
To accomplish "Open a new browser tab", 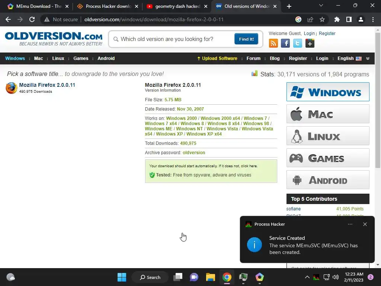I will 289,6.
